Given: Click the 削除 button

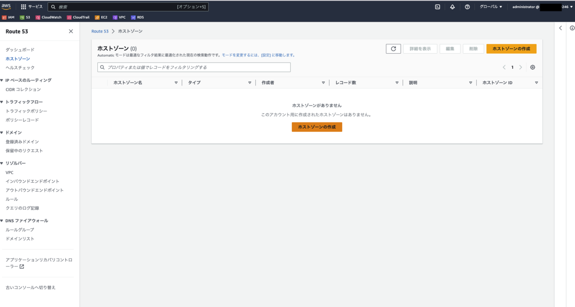Looking at the screenshot, I should [473, 49].
